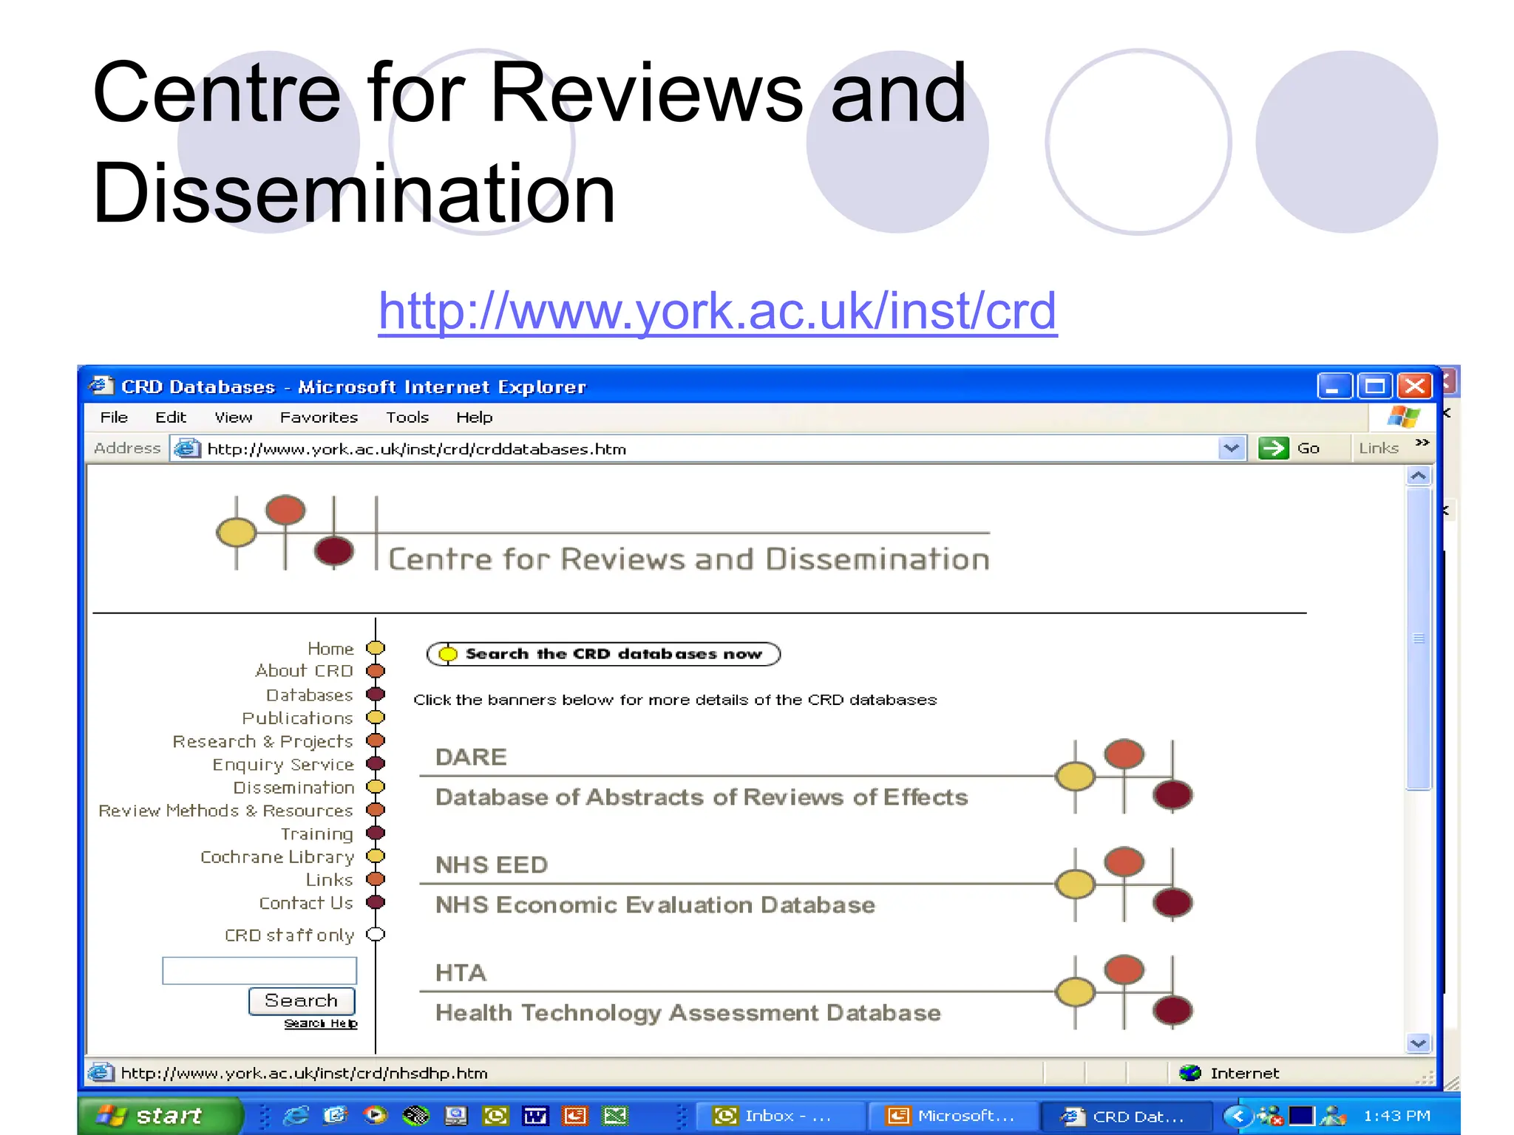Click the Go arrow icon

click(1273, 448)
